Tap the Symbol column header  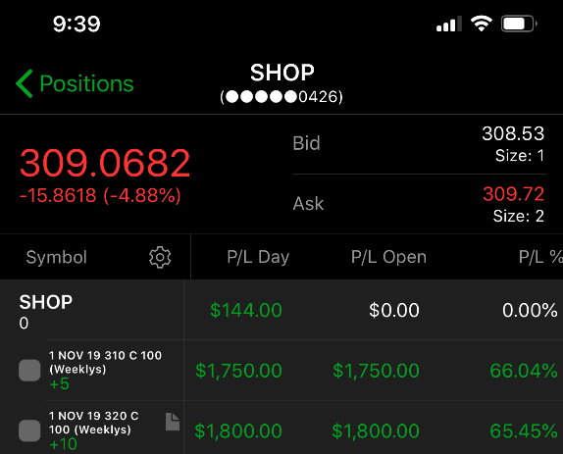click(56, 257)
